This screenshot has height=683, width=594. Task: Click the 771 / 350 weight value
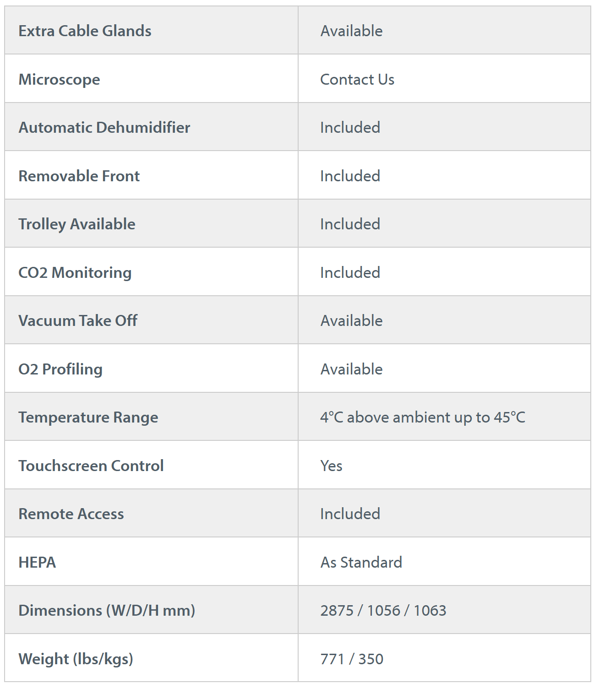pos(351,659)
